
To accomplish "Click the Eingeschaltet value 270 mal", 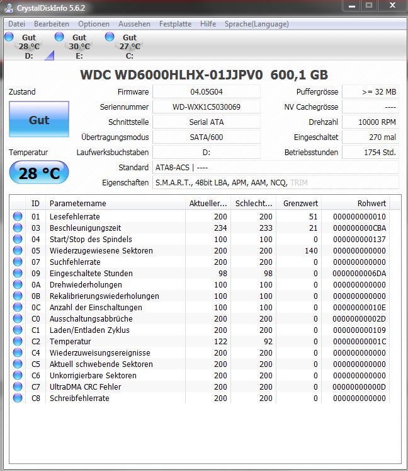I will [x=370, y=137].
